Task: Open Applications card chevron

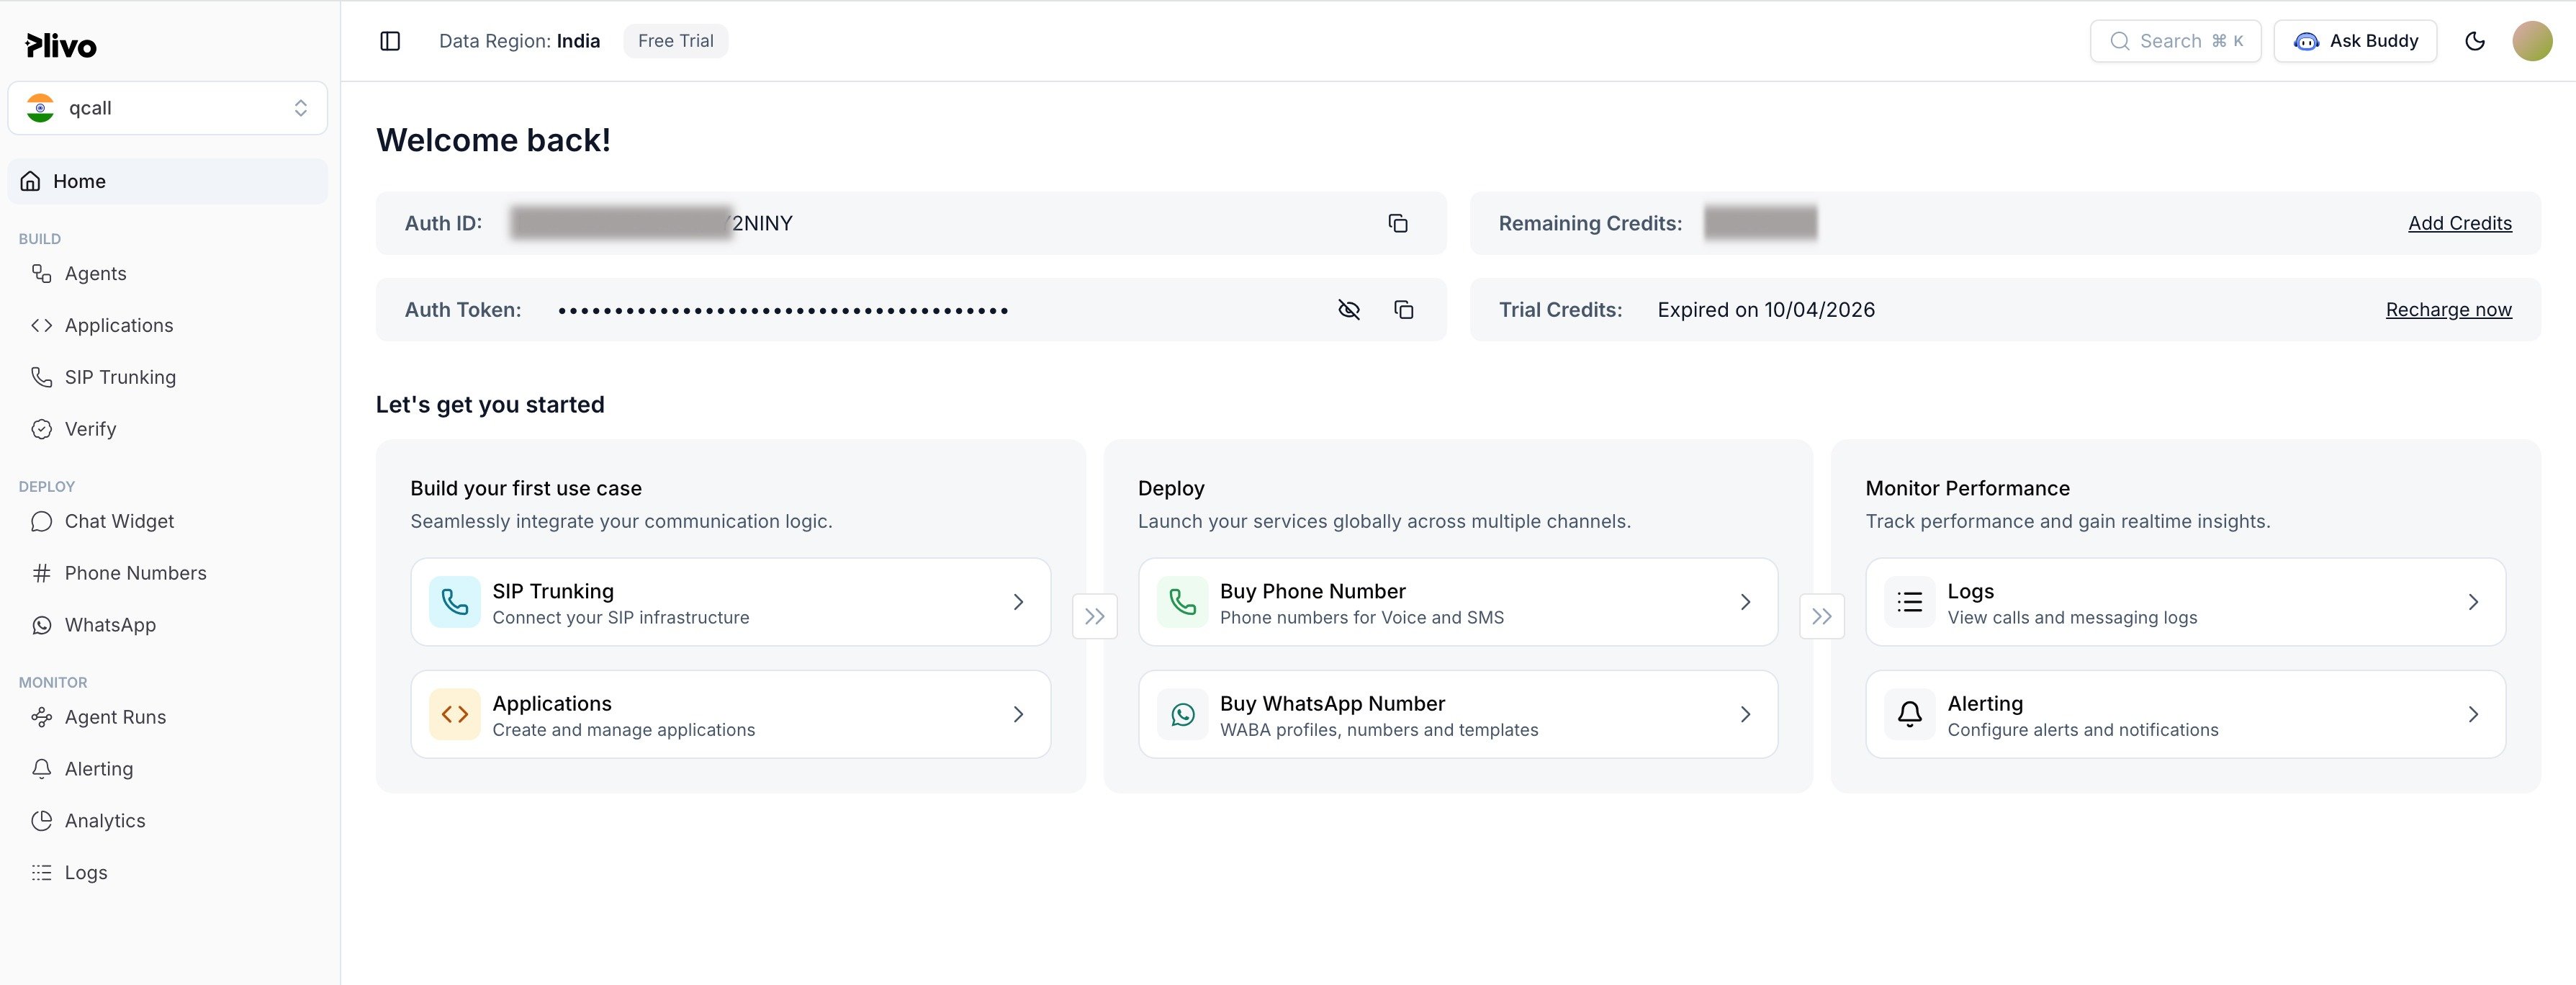Action: (1018, 714)
